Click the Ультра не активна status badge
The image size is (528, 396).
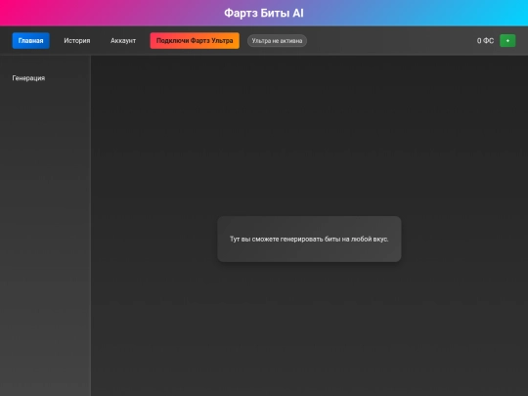point(277,41)
